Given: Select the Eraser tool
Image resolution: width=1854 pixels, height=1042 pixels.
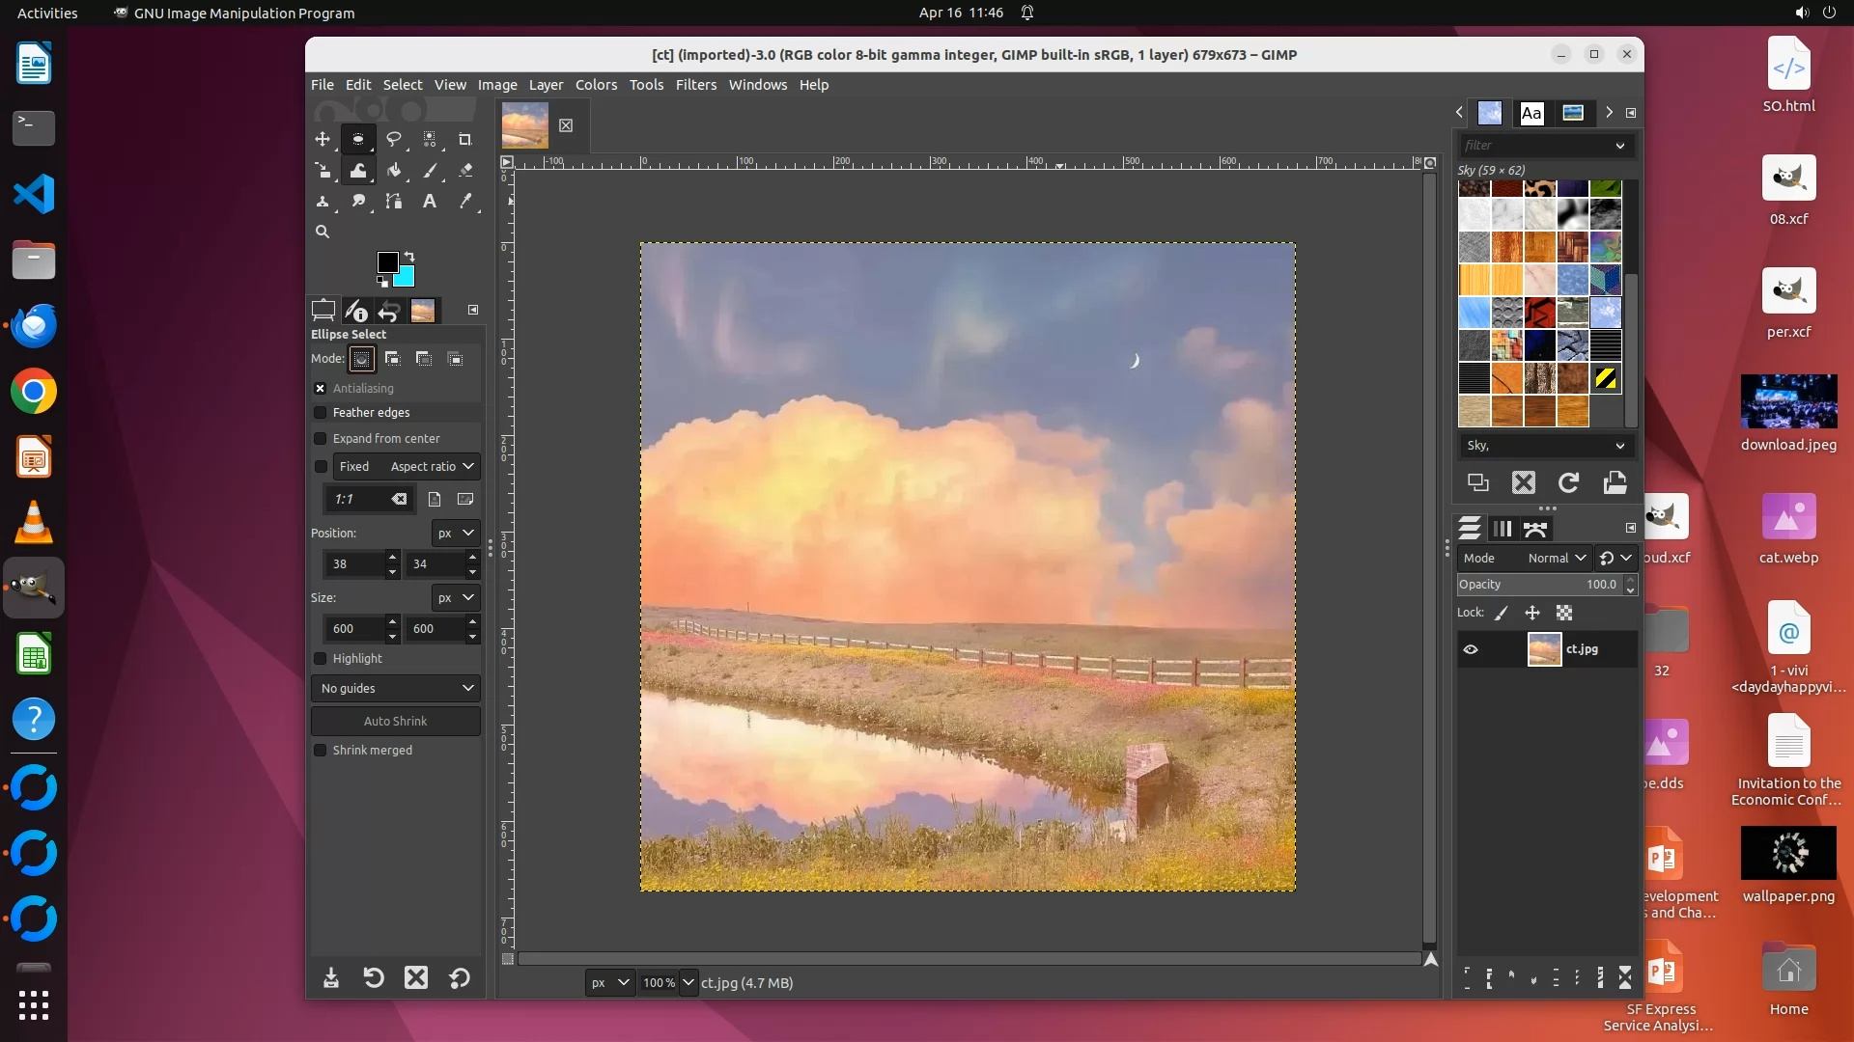Looking at the screenshot, I should (x=465, y=171).
